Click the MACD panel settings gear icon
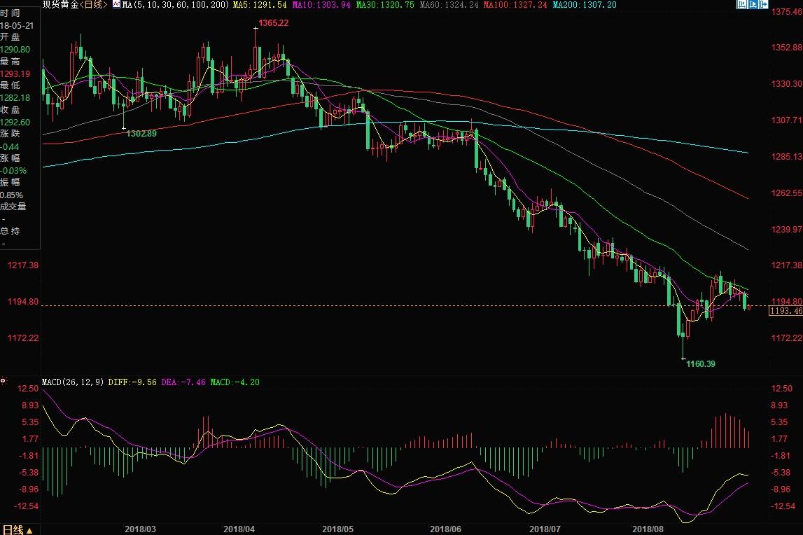This screenshot has height=535, width=803. [x=4, y=380]
